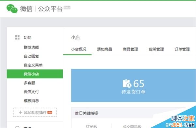Image resolution: width=196 pixels, height=128 pixels.
Task: Click the 订单数 metric label
Action: pyautogui.click(x=91, y=126)
